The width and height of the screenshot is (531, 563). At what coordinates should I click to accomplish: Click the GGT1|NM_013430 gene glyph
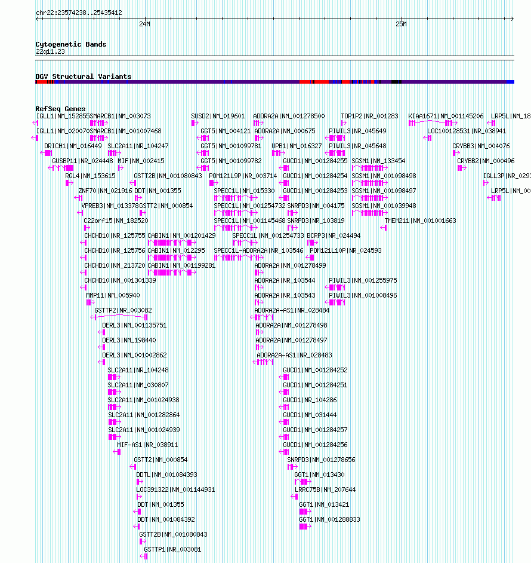pos(303,482)
